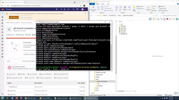Screen dimensions: 179x100
Task: Switch to the Explorer Home ribbon tab
Action: click(97, 4)
